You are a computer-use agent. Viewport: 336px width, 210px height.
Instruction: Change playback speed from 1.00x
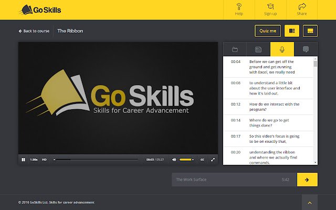click(x=34, y=160)
